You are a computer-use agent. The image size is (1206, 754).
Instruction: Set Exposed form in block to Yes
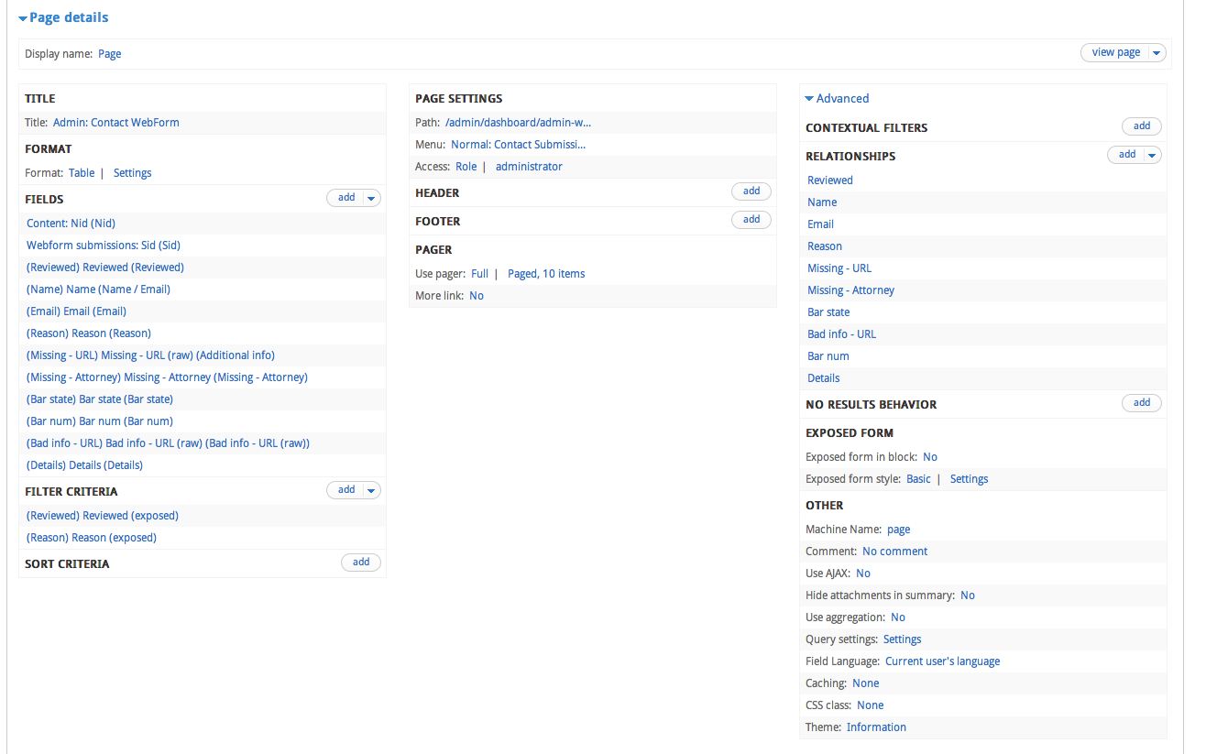click(930, 456)
